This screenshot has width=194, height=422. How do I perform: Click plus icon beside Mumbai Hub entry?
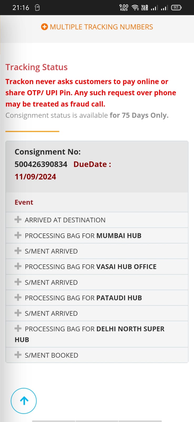(18, 235)
